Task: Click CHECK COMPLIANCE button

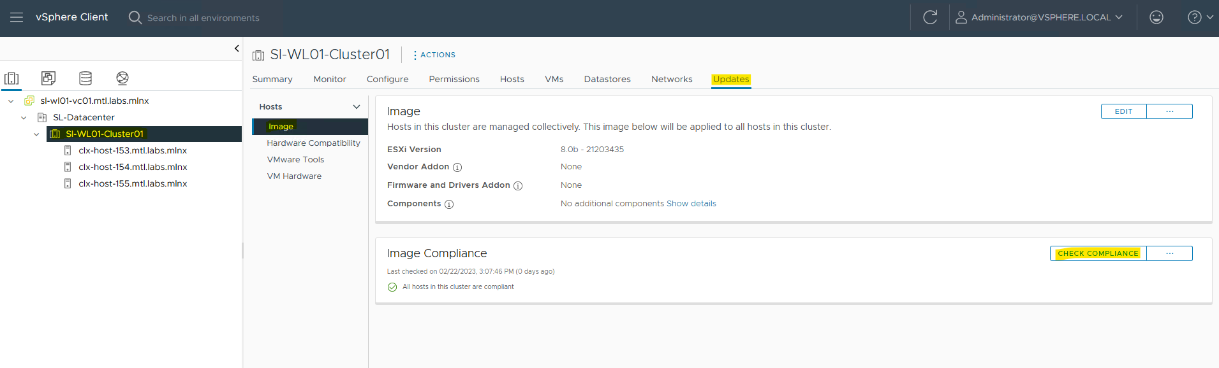Action: click(1098, 253)
